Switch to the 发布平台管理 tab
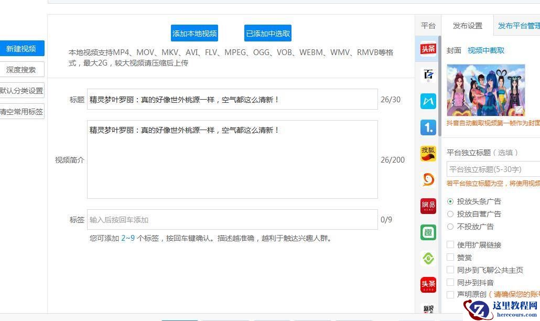The image size is (540, 321). (x=518, y=26)
